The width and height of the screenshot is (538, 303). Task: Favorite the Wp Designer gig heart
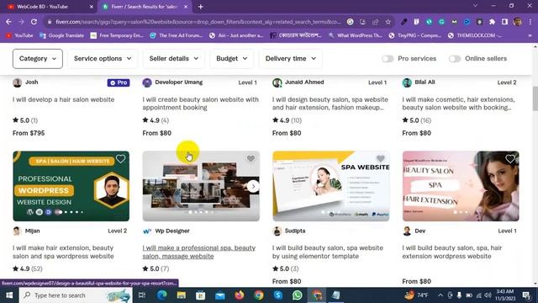[x=251, y=159]
